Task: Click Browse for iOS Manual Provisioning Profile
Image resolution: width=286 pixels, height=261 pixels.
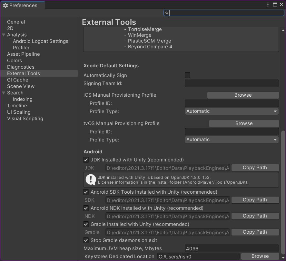Action: (x=243, y=95)
